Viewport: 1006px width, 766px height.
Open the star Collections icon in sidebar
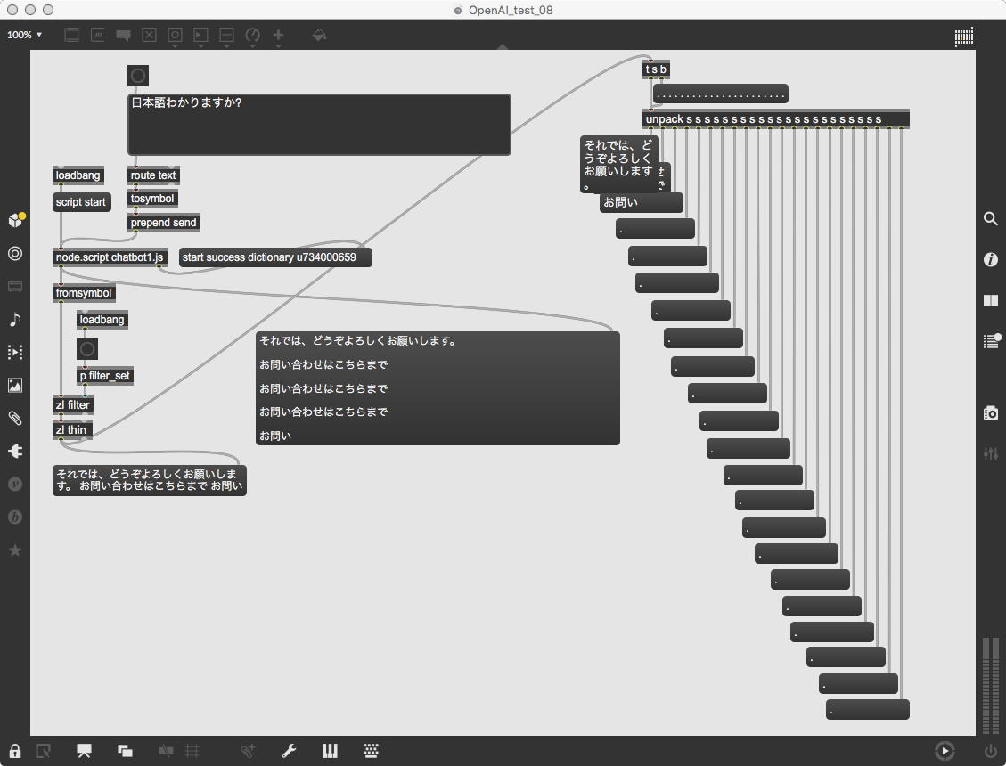tap(15, 550)
